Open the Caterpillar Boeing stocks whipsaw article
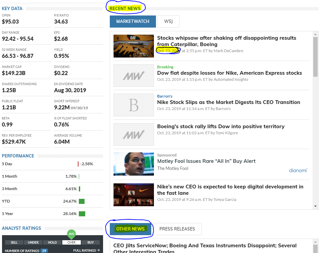 [x=227, y=41]
